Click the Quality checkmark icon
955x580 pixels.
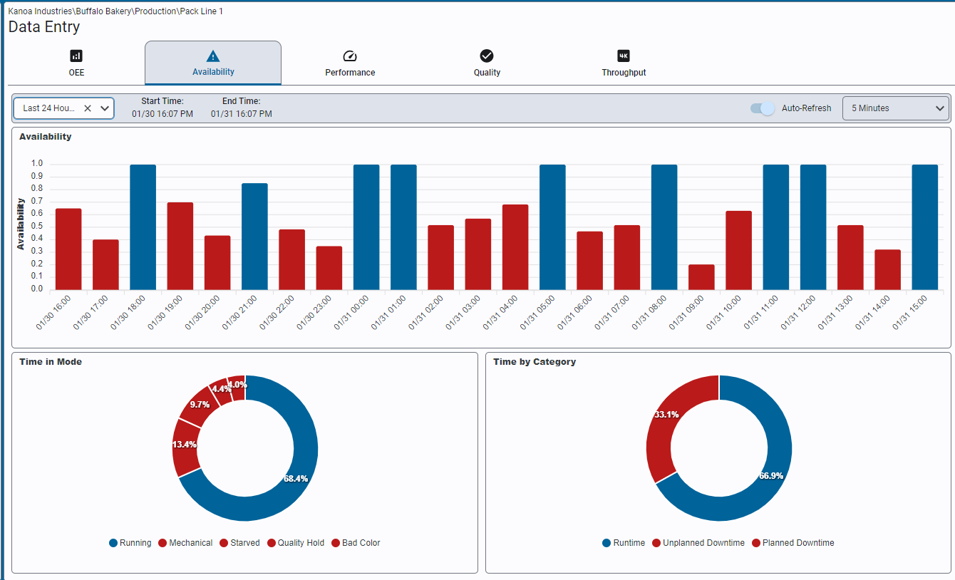487,56
